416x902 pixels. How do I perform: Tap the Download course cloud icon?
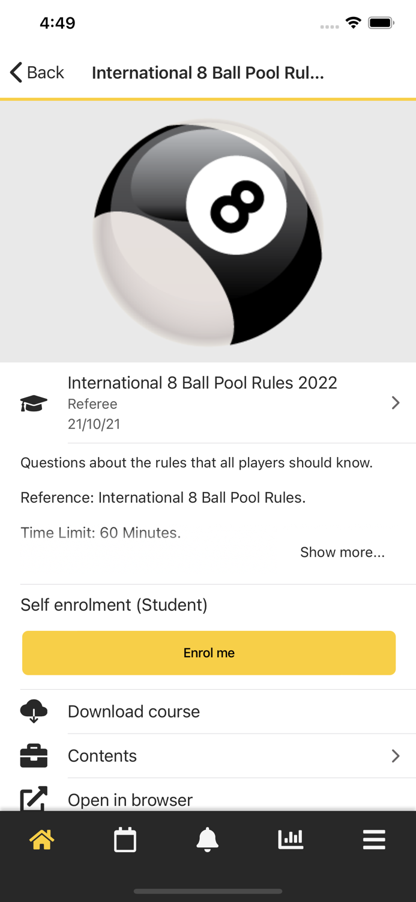tap(34, 711)
